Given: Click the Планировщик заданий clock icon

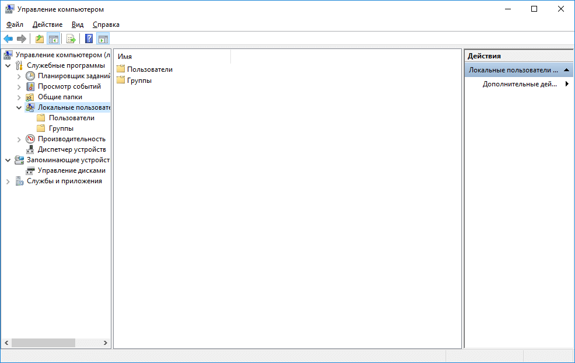Looking at the screenshot, I should pyautogui.click(x=30, y=76).
